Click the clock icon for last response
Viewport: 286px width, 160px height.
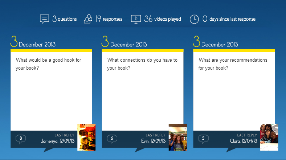[x=194, y=19]
